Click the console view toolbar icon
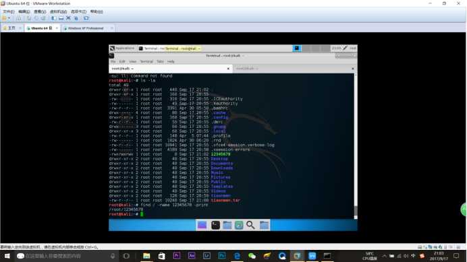 tap(86, 18)
